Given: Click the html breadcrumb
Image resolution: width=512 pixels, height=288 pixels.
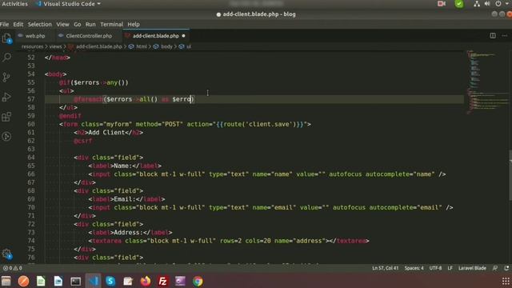Looking at the screenshot, I should [x=142, y=46].
